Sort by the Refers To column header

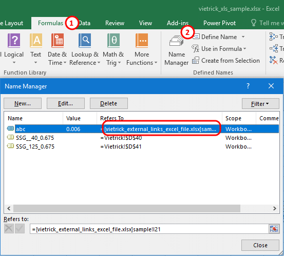(159, 118)
